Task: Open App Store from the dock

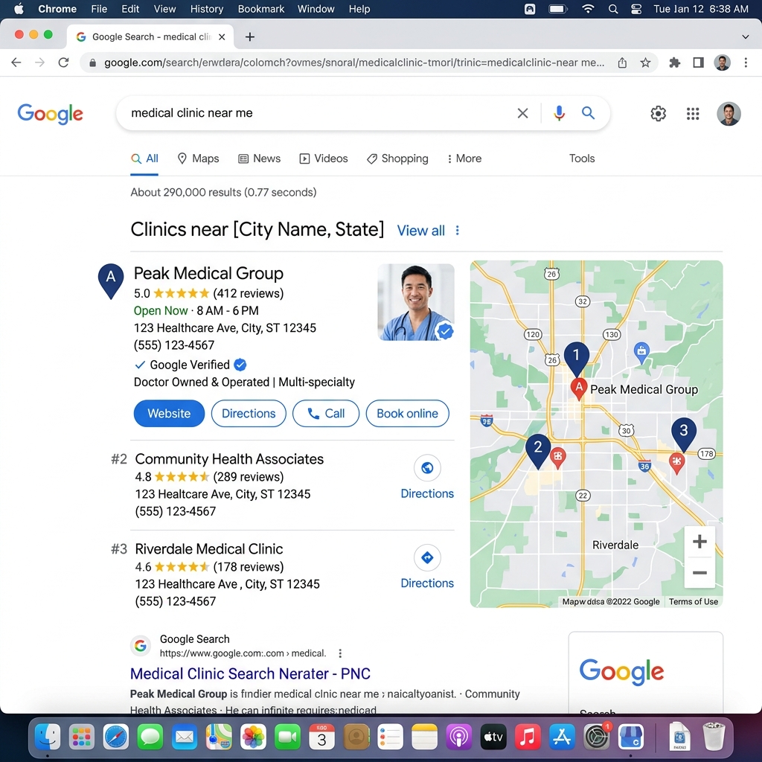Action: click(x=563, y=737)
